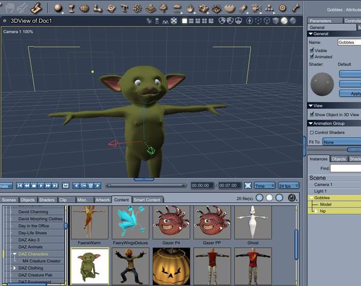Click the Name field containing Gobbles

click(349, 42)
